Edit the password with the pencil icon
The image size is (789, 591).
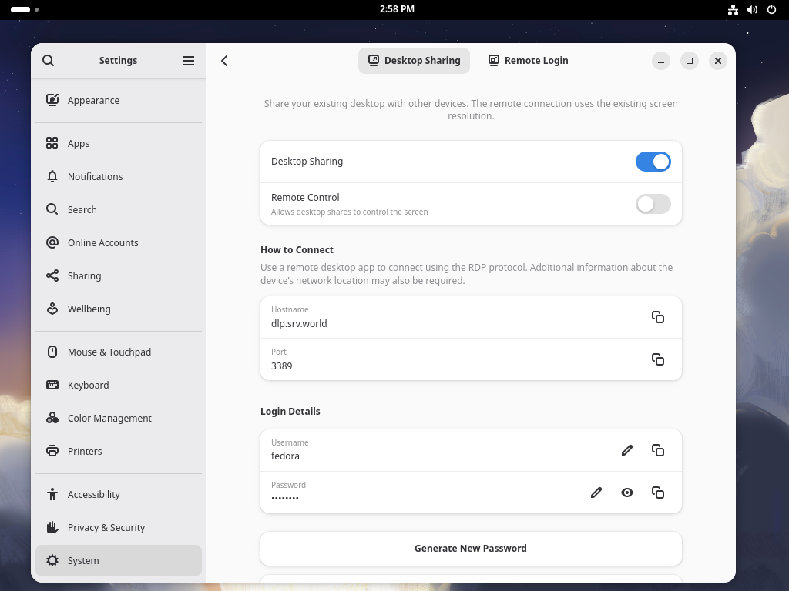click(596, 492)
